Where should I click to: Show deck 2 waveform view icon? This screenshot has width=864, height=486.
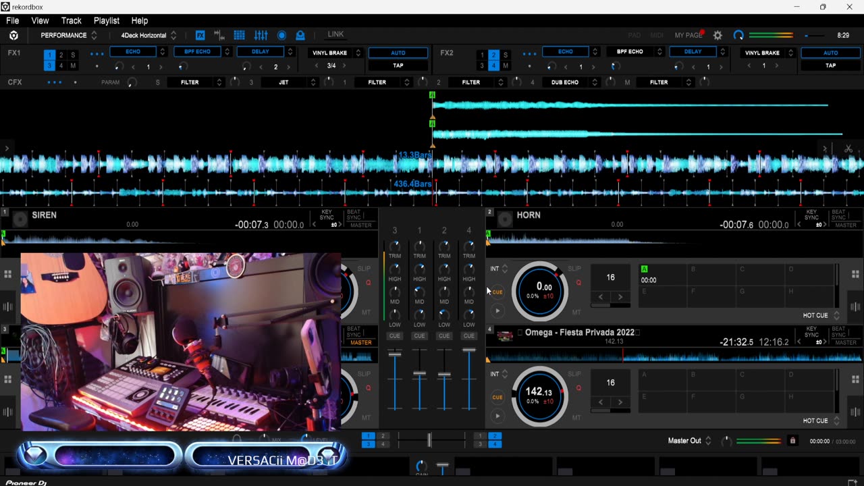tap(855, 307)
